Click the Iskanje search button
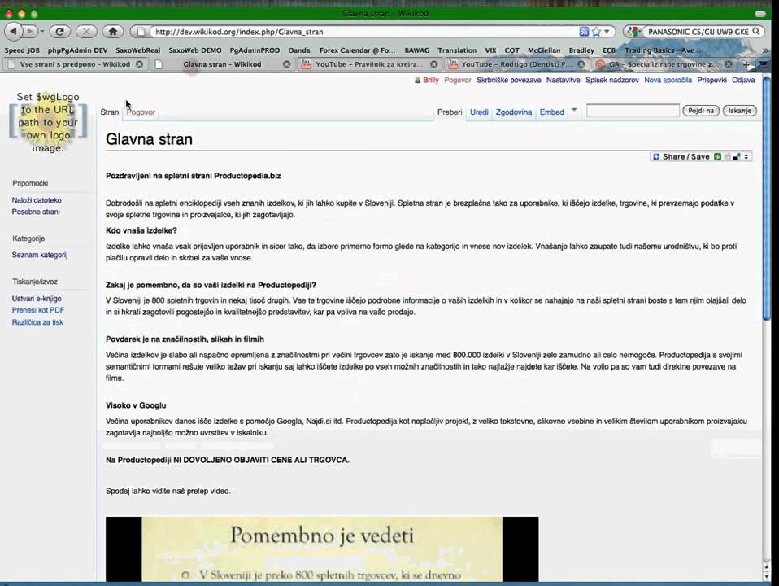Viewport: 779px width, 586px height. click(x=739, y=111)
